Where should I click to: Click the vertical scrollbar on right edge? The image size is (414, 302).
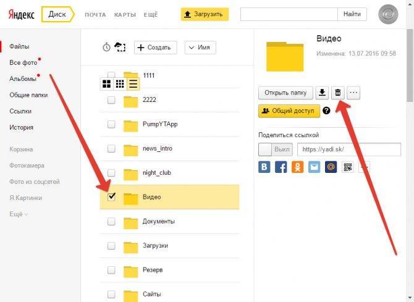410,65
